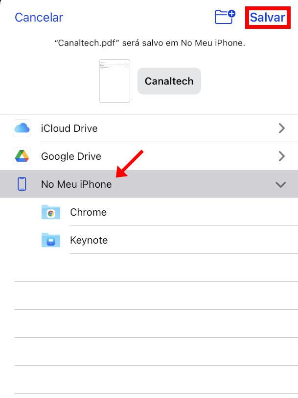Tap the save destination message text
298x398 pixels.
pos(150,43)
